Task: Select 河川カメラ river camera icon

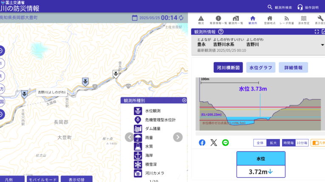Action: point(138,173)
